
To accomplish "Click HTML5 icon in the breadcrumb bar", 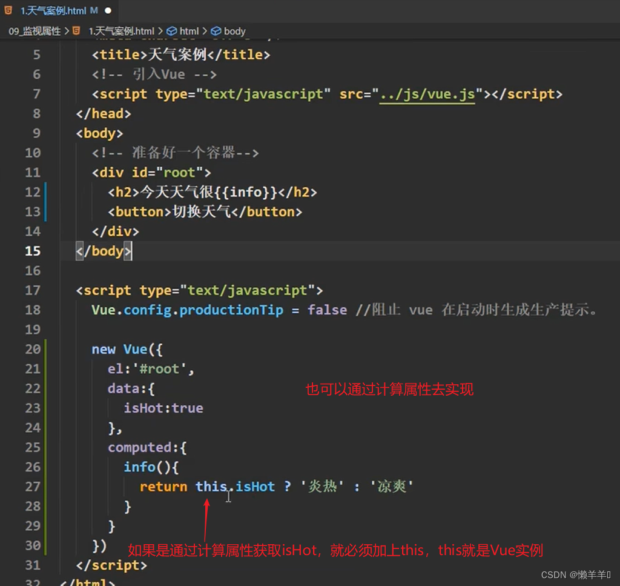I will (x=76, y=31).
